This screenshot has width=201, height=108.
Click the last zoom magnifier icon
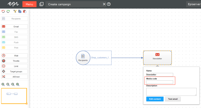click(18, 84)
